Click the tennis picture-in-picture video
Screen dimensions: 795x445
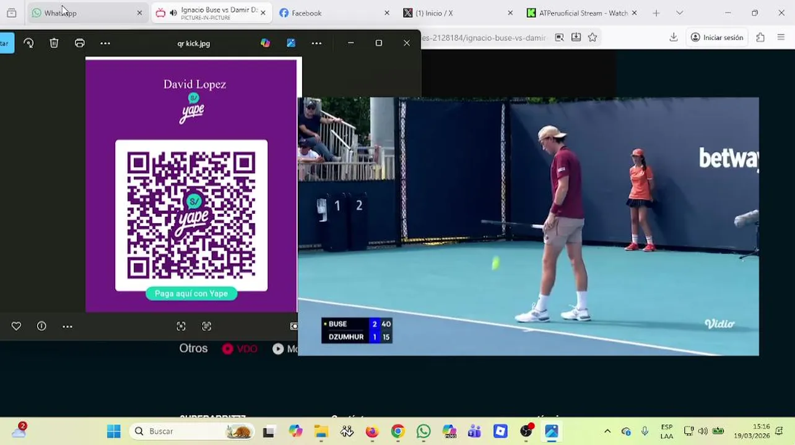528,226
